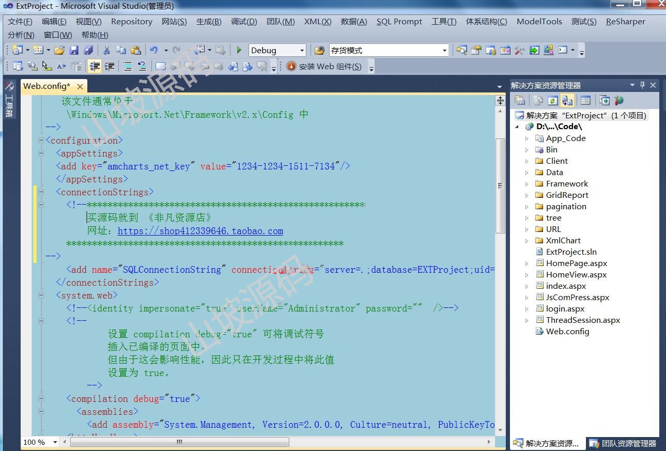Select ExtProject.sln in Solution Explorer
This screenshot has height=451, width=666.
point(571,252)
